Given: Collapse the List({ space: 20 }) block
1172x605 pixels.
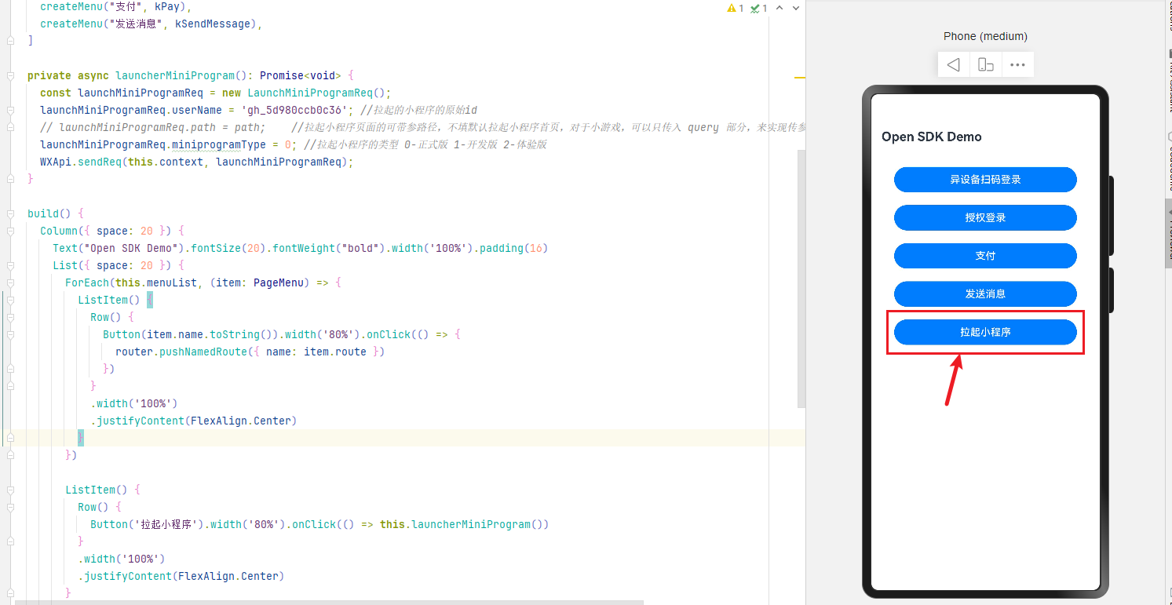Looking at the screenshot, I should coord(10,265).
